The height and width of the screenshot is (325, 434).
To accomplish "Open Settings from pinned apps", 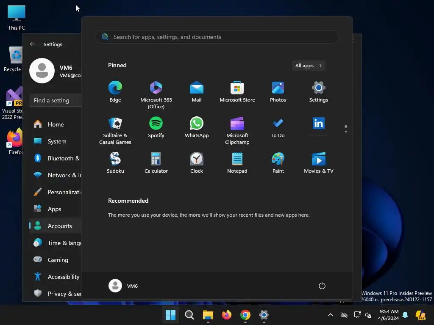I will coord(319,92).
